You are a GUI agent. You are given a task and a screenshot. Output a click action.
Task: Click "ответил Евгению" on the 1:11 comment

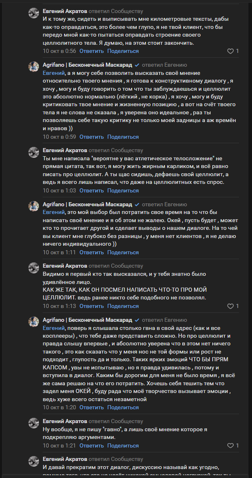tap(164, 204)
